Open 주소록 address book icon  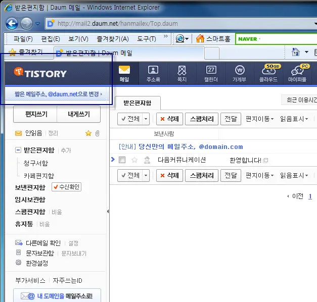click(153, 73)
